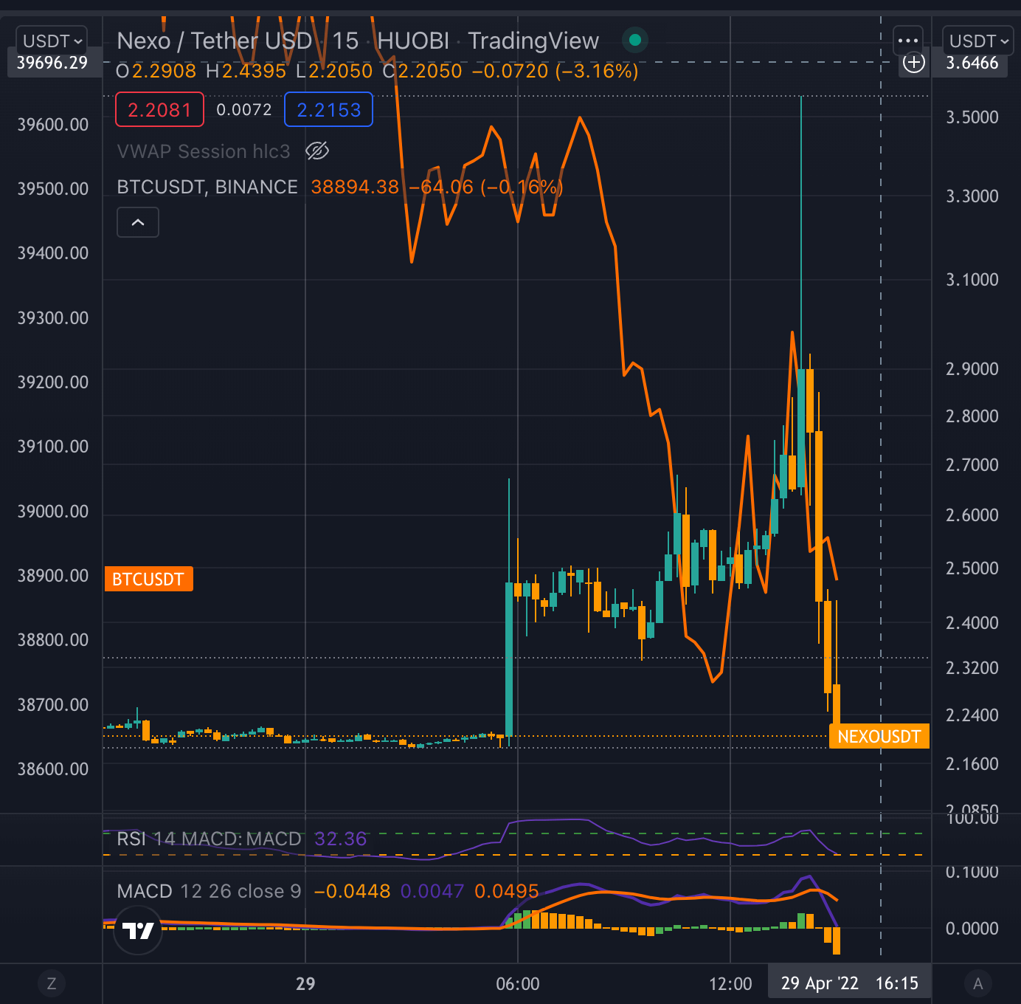Image resolution: width=1021 pixels, height=1004 pixels.
Task: Click the chart interval 15 label
Action: coord(345,41)
